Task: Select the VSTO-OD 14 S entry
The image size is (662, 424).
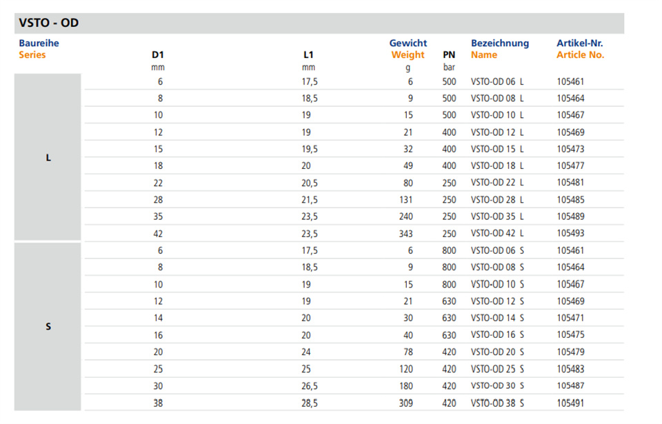Action: coord(497,318)
